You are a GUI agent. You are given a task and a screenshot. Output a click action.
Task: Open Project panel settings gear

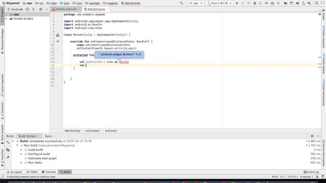pos(41,9)
